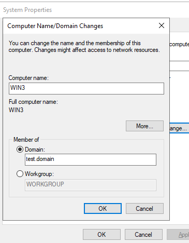Click the test.domain text field

[x=91, y=159]
